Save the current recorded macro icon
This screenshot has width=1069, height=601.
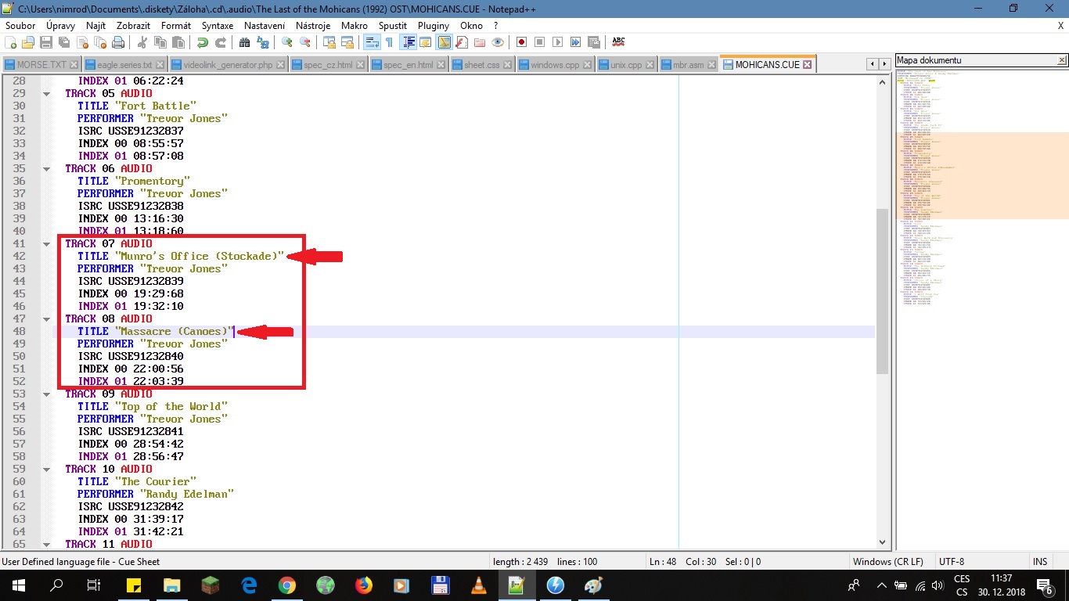pos(592,41)
